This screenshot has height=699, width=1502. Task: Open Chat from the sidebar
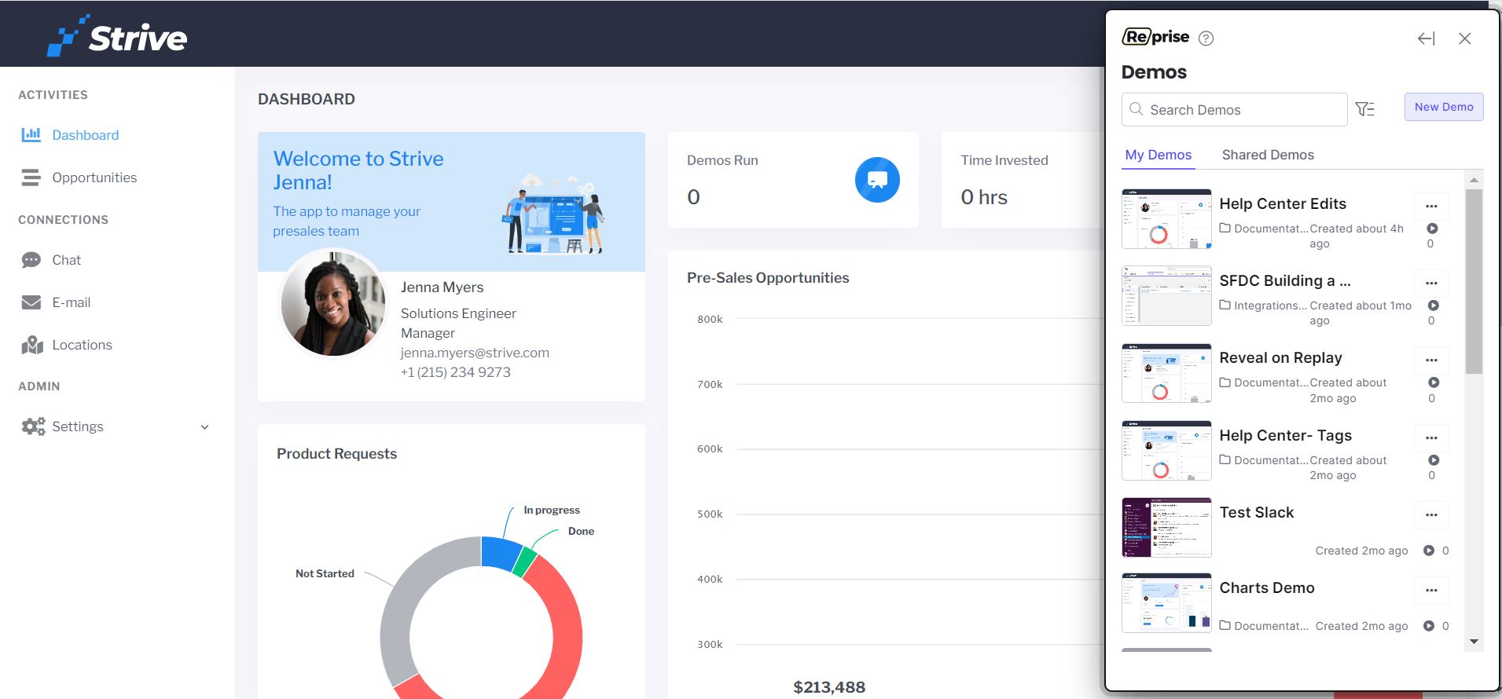point(67,260)
